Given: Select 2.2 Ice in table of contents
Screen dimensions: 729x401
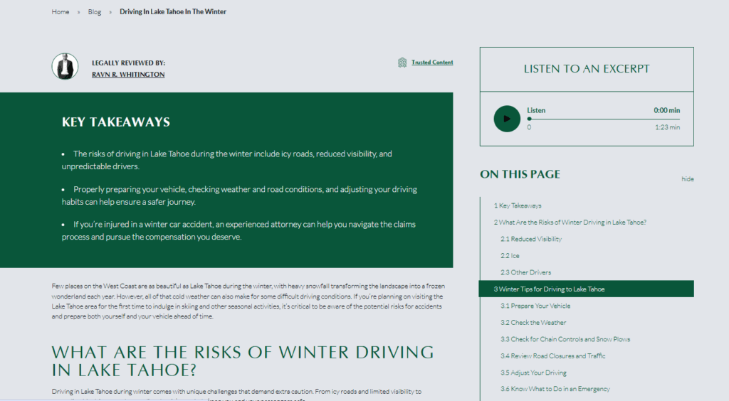Looking at the screenshot, I should point(510,256).
